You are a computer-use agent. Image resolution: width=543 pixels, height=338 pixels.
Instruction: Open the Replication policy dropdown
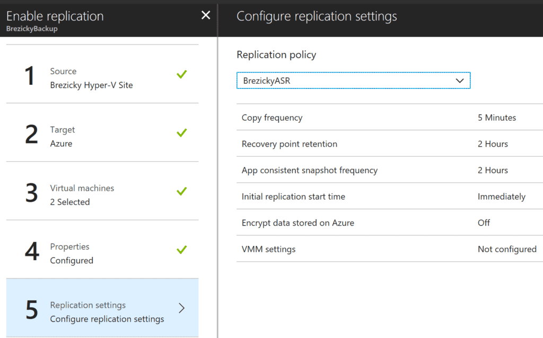click(x=353, y=81)
